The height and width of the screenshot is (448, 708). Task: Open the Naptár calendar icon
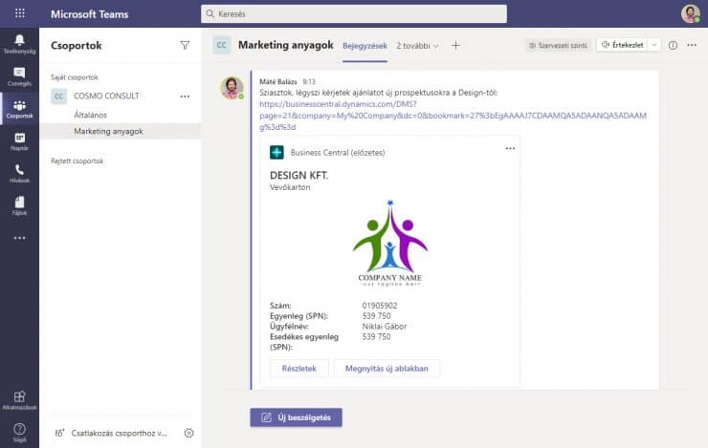[19, 141]
